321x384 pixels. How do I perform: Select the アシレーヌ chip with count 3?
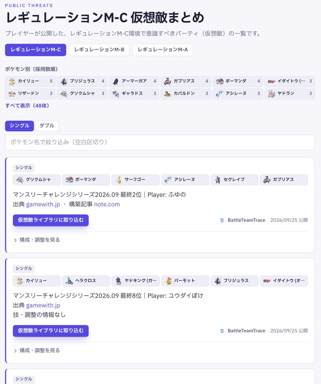click(x=238, y=94)
